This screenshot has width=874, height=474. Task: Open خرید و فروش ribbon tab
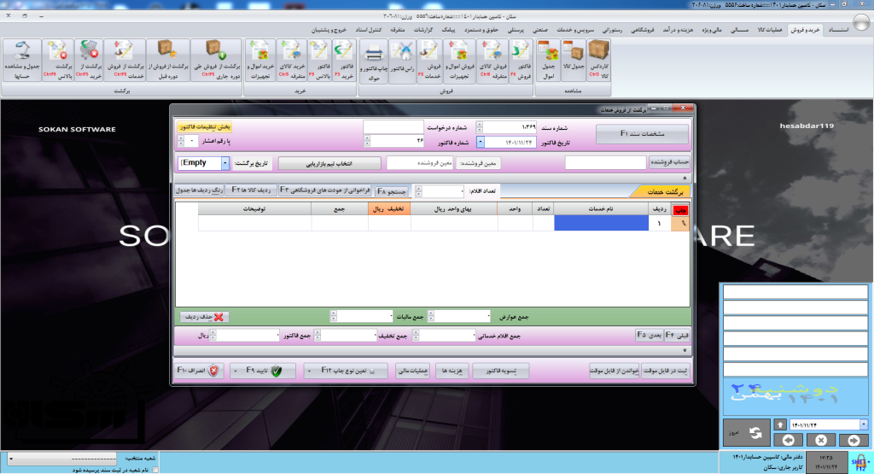pos(805,30)
